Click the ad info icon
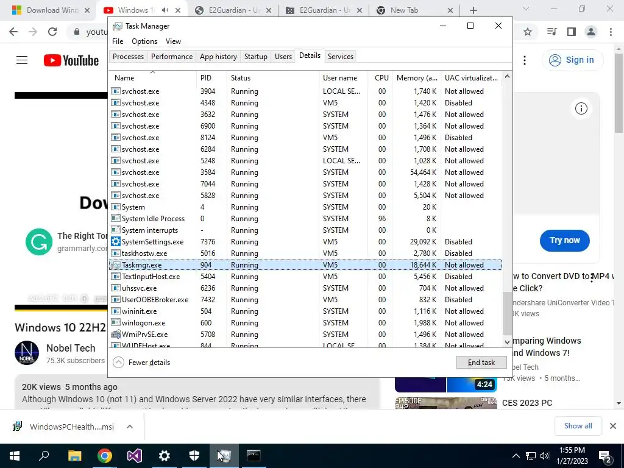Viewport: 624px width, 468px height. tap(581, 108)
